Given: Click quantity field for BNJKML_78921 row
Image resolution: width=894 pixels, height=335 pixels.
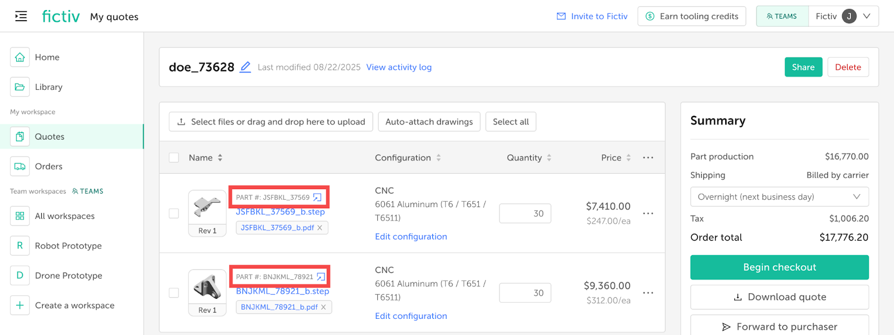Looking at the screenshot, I should [525, 293].
